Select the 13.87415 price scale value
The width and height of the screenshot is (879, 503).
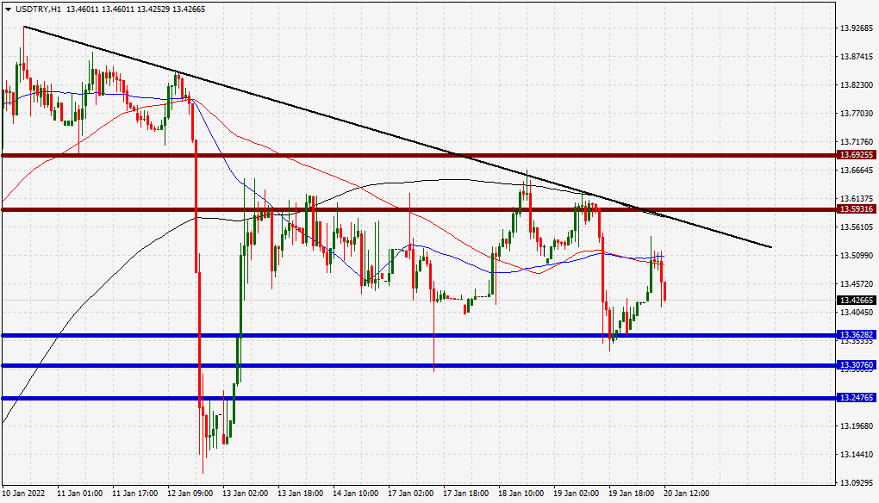point(856,57)
